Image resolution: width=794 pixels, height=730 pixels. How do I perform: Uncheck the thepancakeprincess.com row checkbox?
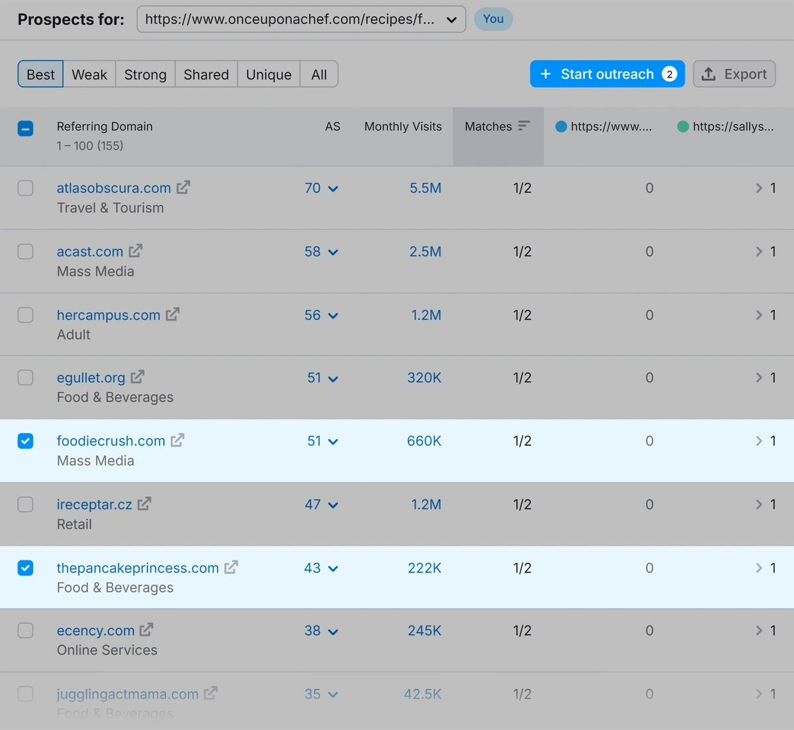(25, 568)
